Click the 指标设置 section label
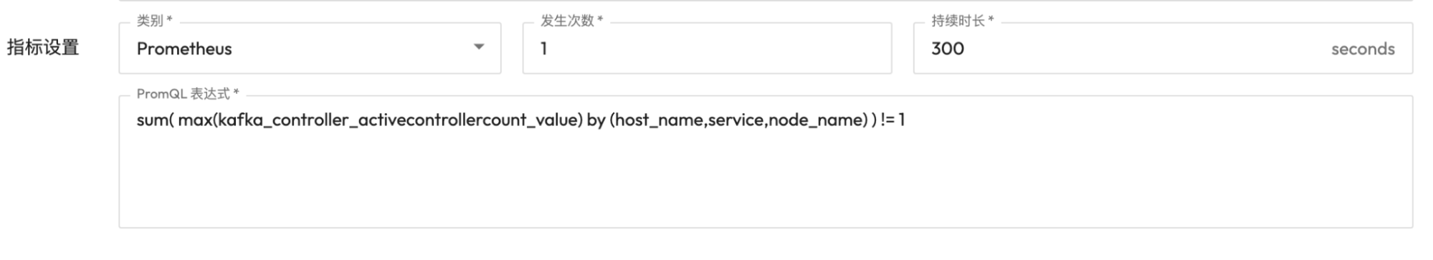Image resolution: width=1433 pixels, height=260 pixels. 43,48
